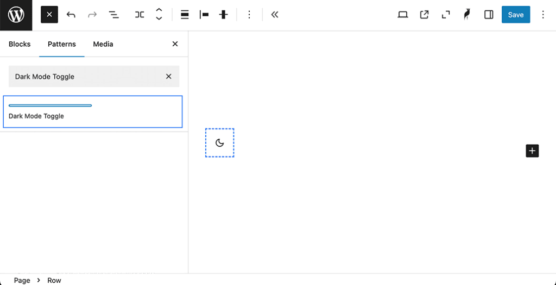Open the laptop device preview menu
556x285 pixels.
[403, 15]
